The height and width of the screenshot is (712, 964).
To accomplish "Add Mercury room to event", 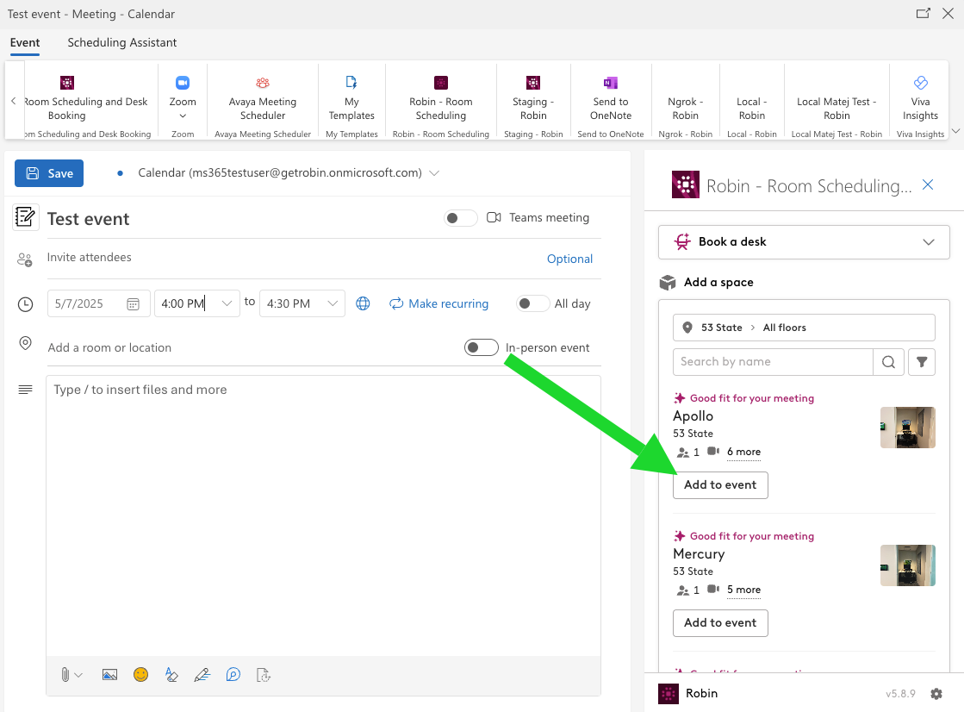I will [x=720, y=622].
